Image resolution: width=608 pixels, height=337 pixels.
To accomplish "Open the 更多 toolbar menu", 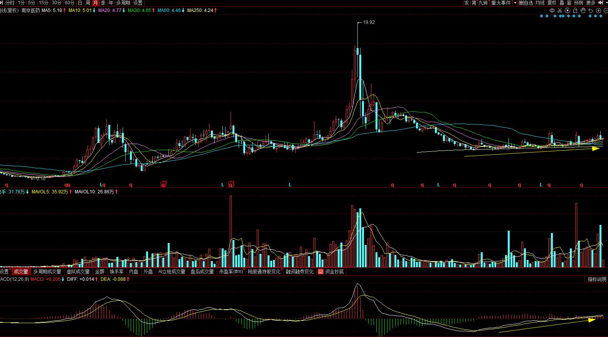I will click(591, 3).
